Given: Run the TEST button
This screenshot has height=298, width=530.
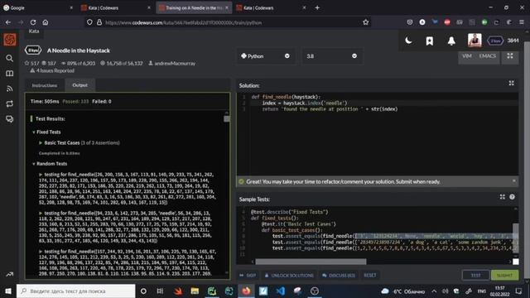Looking at the screenshot, I should 475,276.
